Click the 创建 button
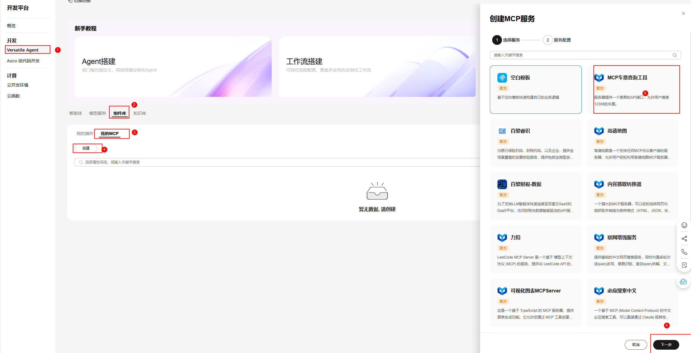This screenshot has width=691, height=353. tap(86, 148)
